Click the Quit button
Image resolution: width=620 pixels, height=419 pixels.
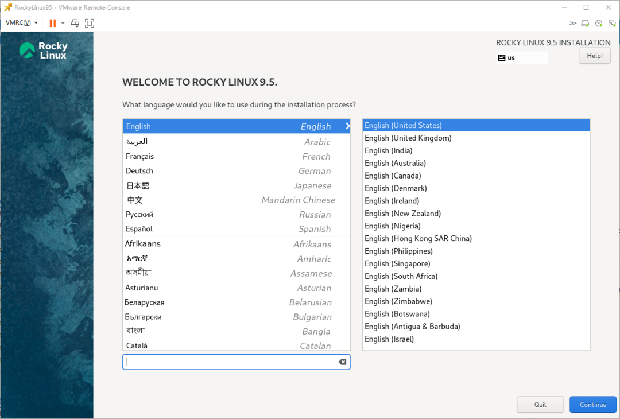point(540,405)
